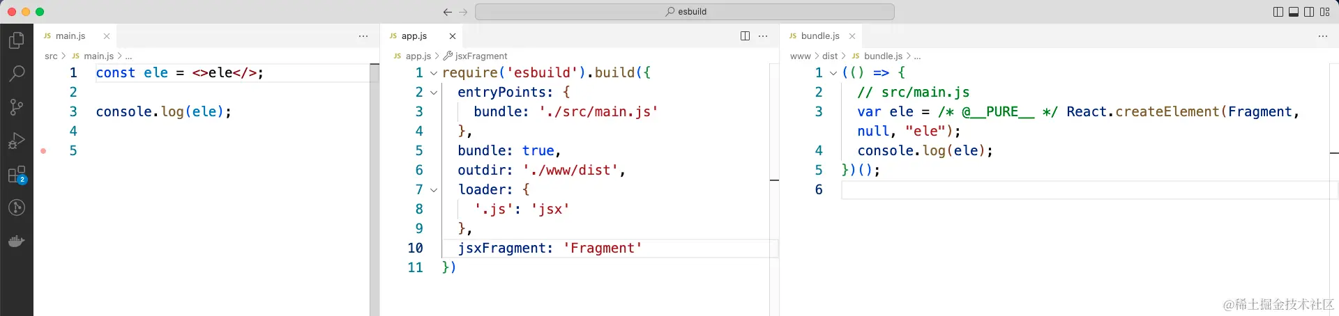This screenshot has width=1339, height=316.
Task: Open the Source Control view
Action: [x=16, y=106]
